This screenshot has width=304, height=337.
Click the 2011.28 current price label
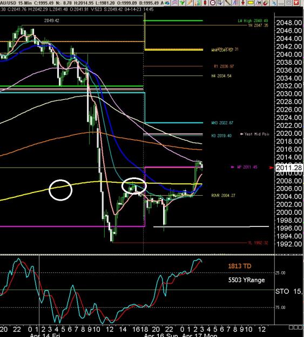pos(289,168)
